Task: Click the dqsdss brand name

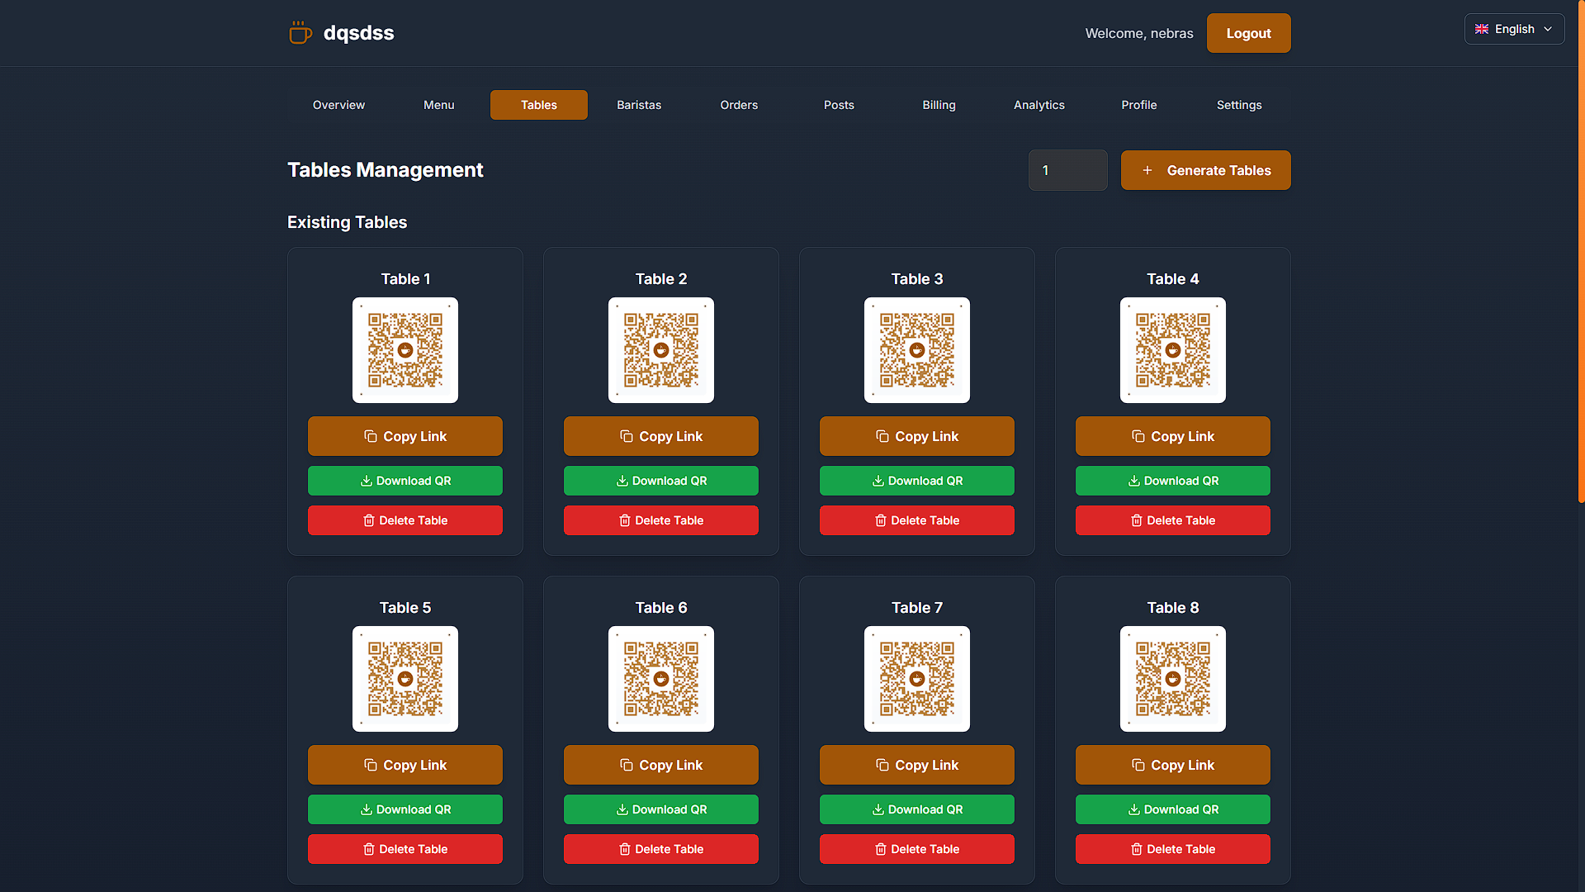Action: [359, 33]
